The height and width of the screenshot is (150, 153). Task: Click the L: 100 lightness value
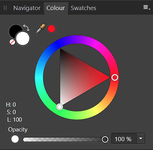tap(15, 120)
